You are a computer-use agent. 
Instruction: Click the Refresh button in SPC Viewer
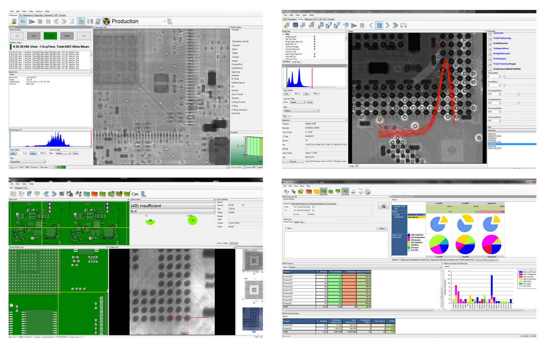[382, 228]
